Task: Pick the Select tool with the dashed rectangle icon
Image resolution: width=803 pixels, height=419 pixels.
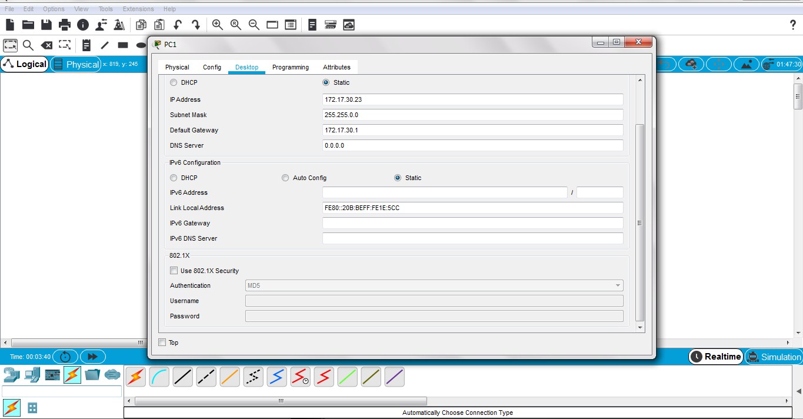Action: tap(11, 45)
